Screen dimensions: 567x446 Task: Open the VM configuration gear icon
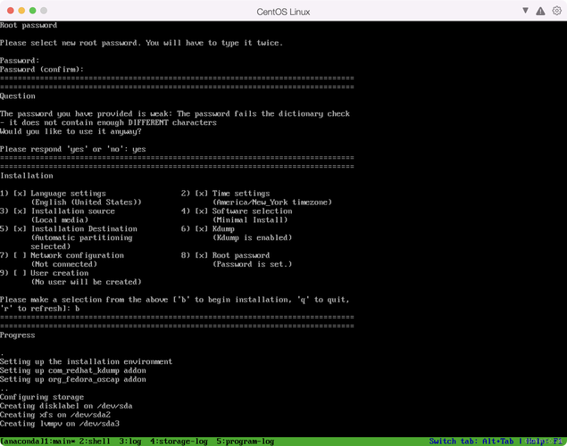click(x=555, y=11)
